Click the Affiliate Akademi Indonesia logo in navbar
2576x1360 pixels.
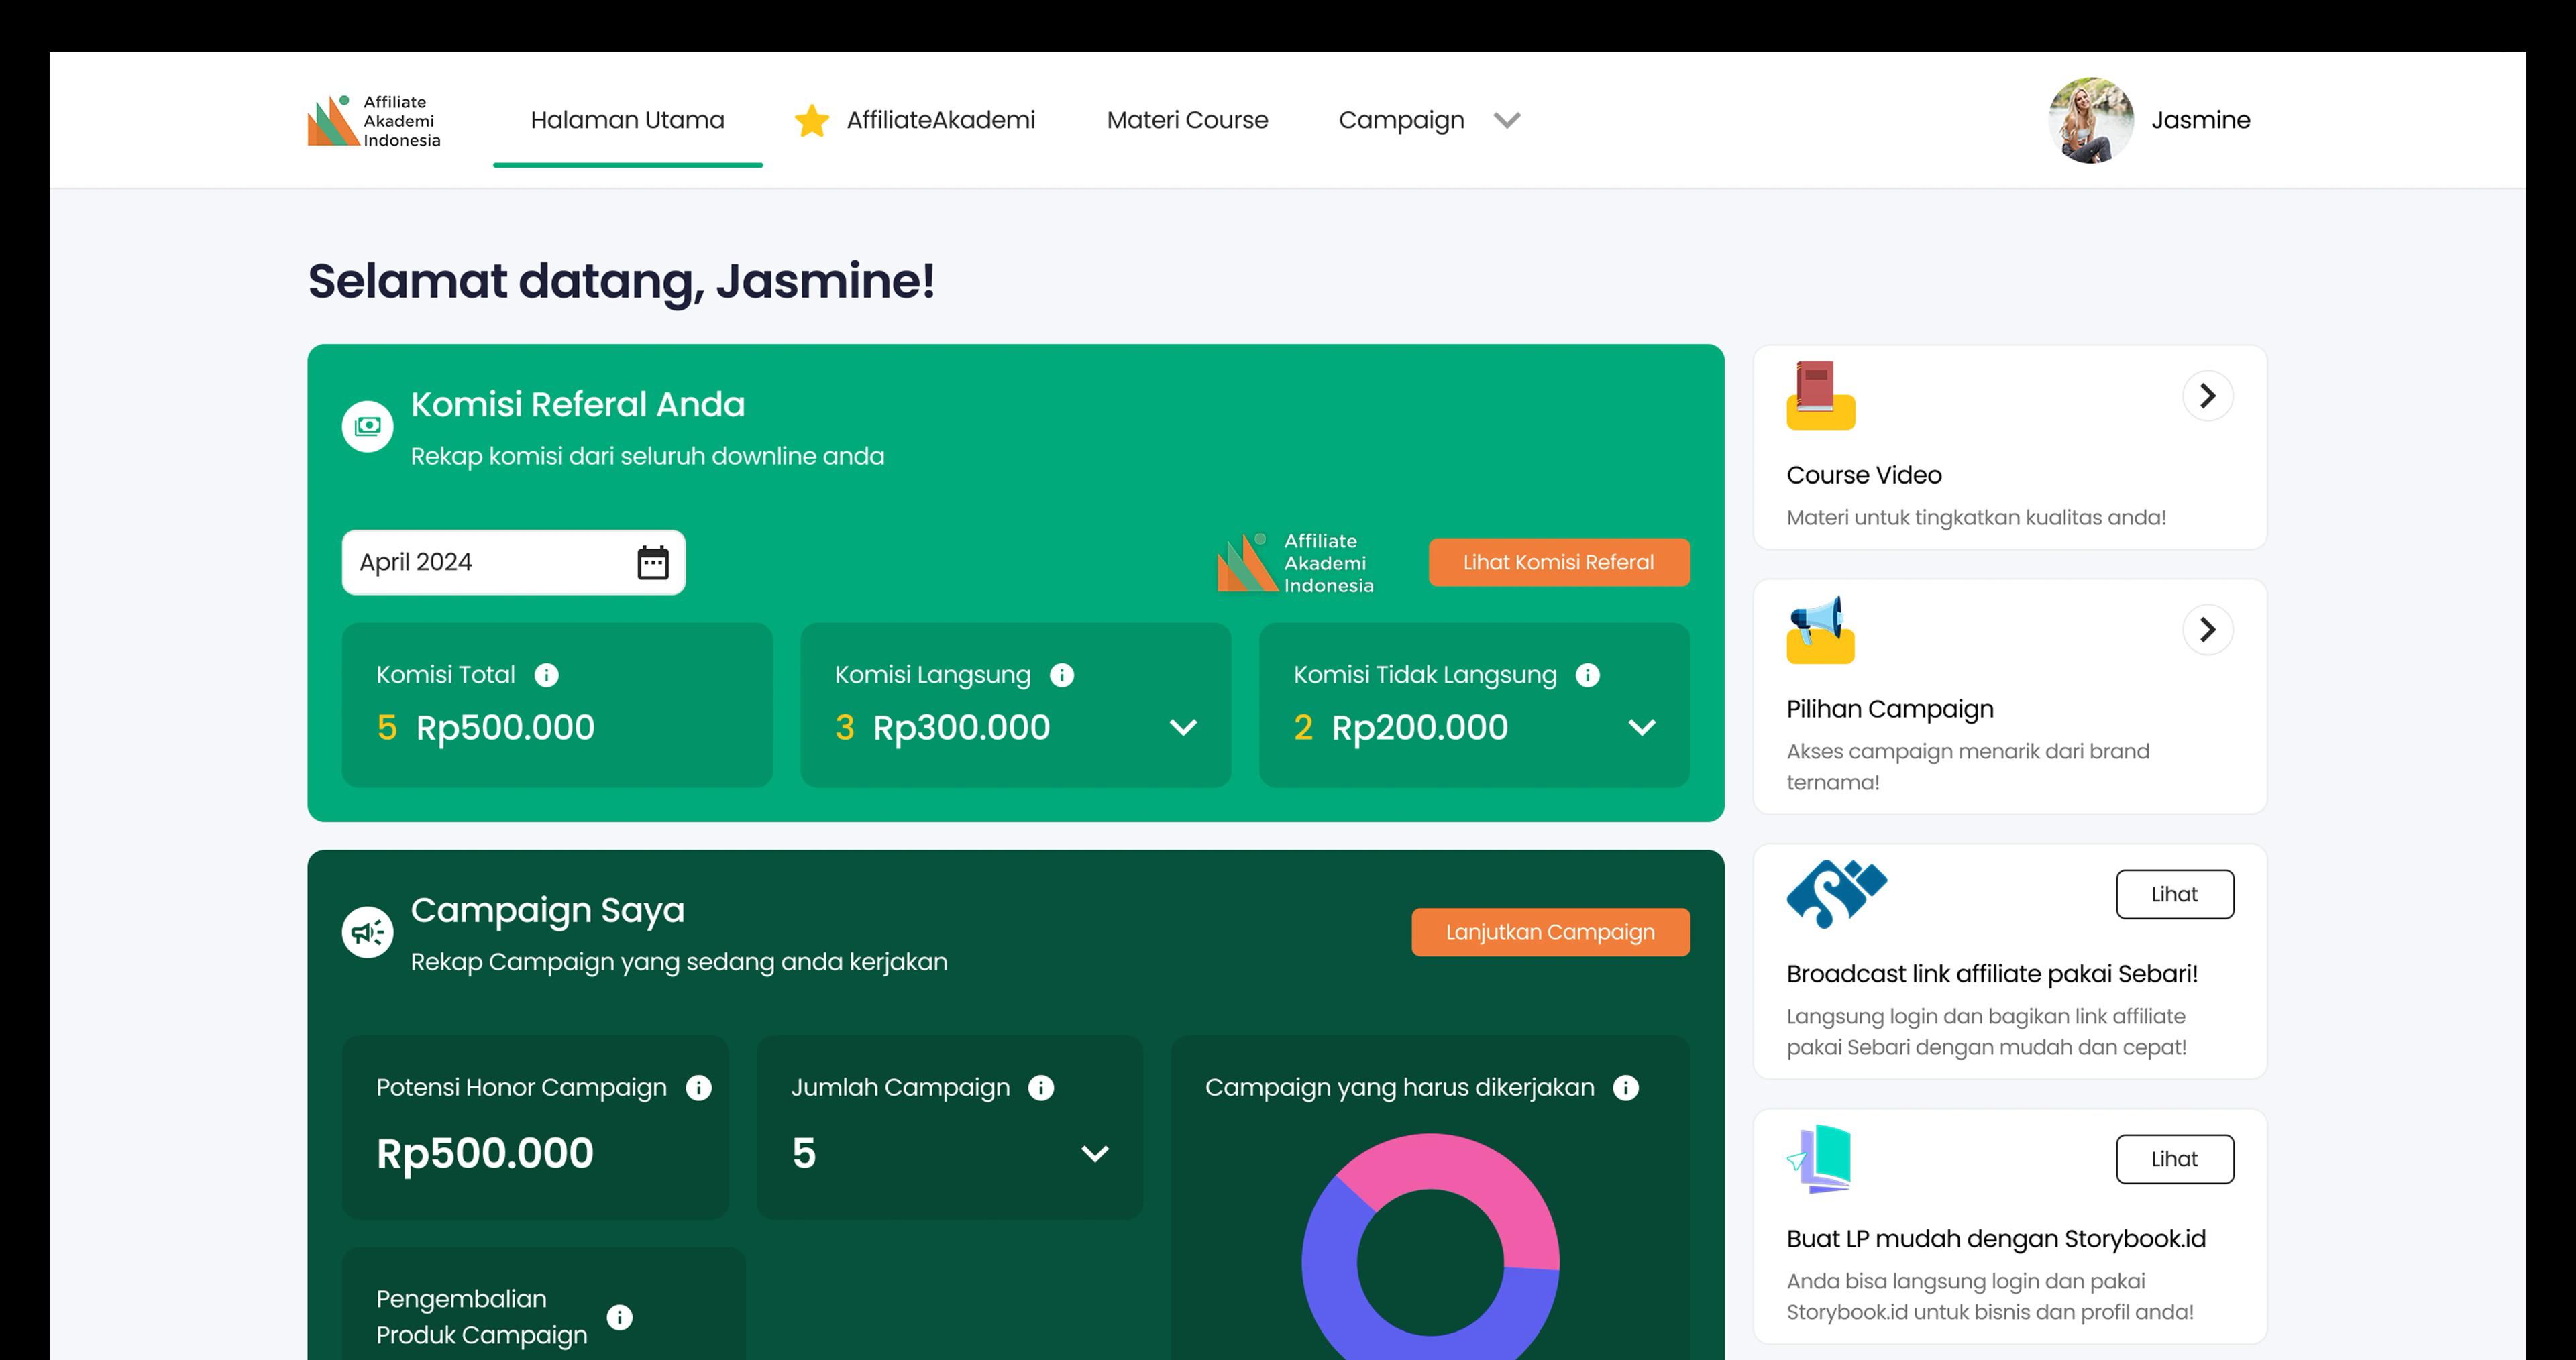[x=374, y=121]
